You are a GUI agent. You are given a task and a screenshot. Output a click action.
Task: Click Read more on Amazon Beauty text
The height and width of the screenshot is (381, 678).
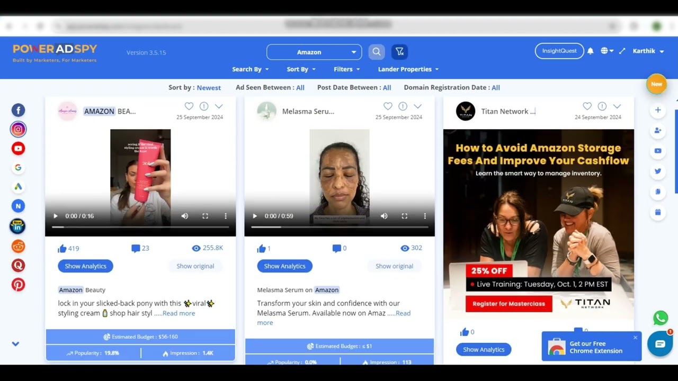(x=179, y=313)
